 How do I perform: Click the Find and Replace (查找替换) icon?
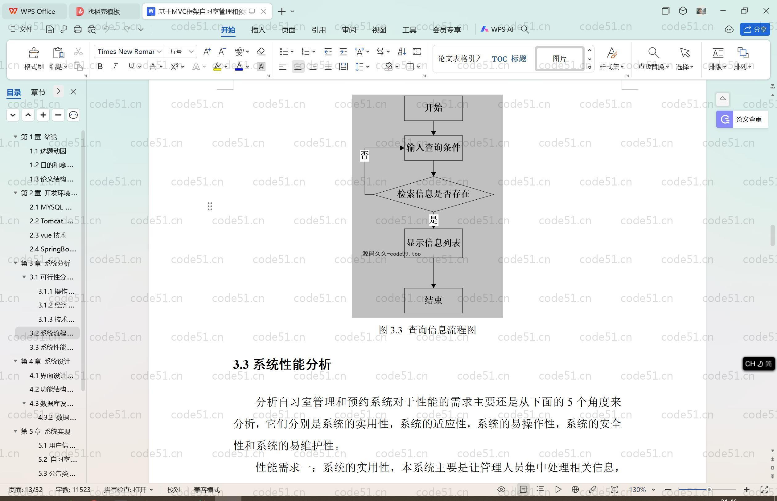pyautogui.click(x=653, y=52)
